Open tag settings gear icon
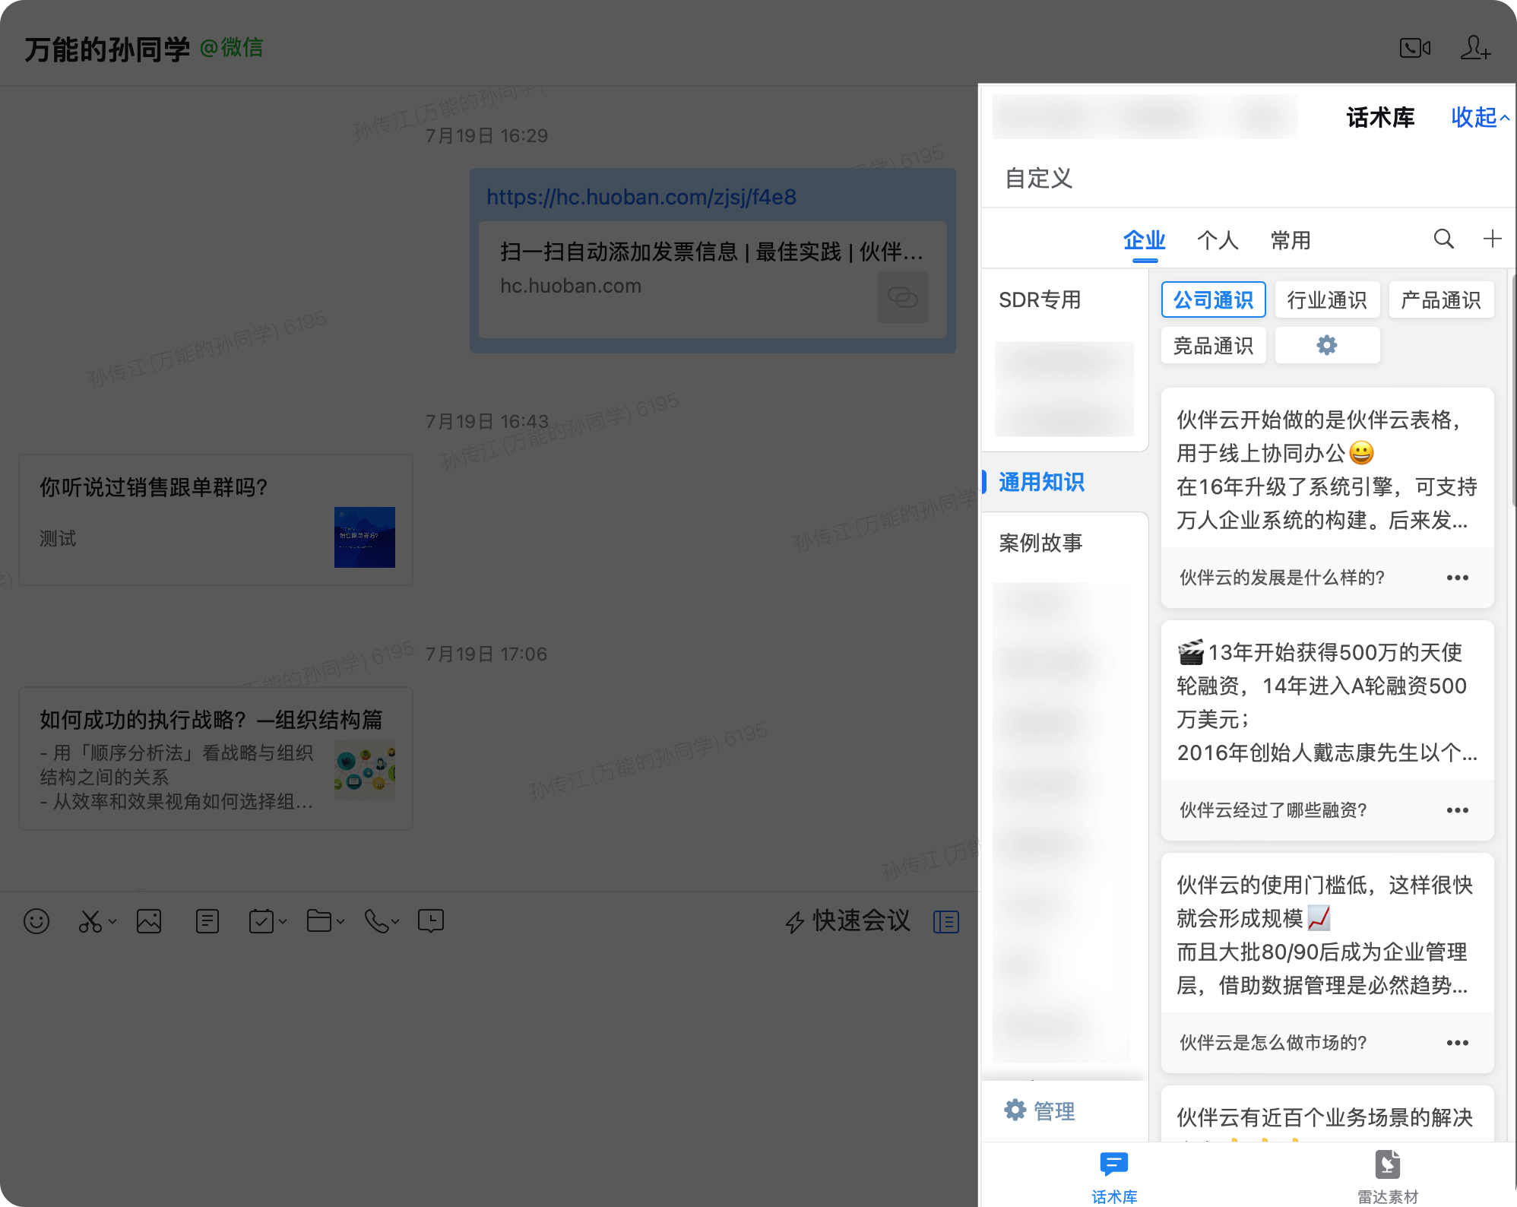The height and width of the screenshot is (1207, 1517). point(1327,346)
